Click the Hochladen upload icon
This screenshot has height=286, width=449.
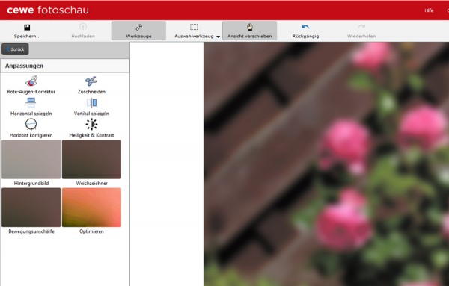(83, 27)
